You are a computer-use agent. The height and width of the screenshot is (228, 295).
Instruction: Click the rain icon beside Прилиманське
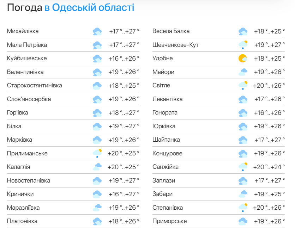click(x=97, y=153)
